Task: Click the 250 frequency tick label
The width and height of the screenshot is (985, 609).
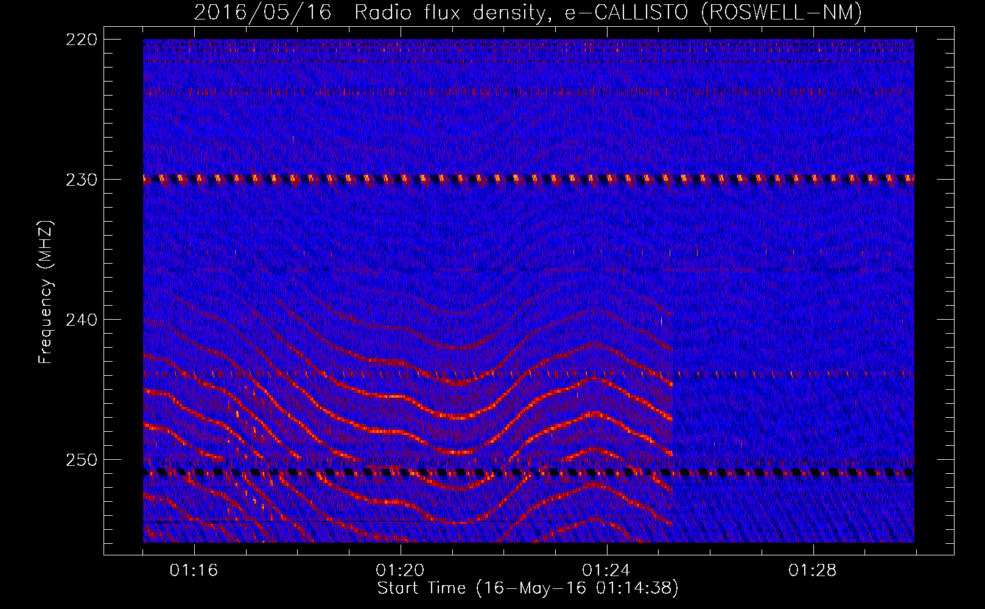Action: click(81, 460)
